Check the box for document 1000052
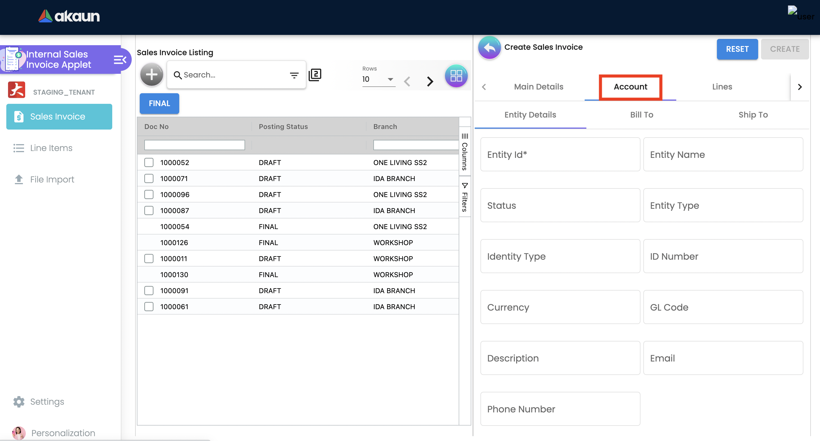The image size is (820, 441). (149, 162)
